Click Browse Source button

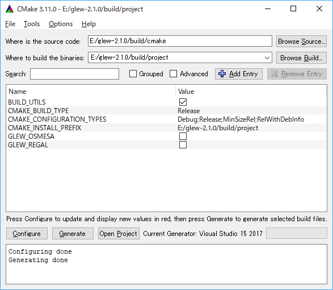tap(301, 42)
